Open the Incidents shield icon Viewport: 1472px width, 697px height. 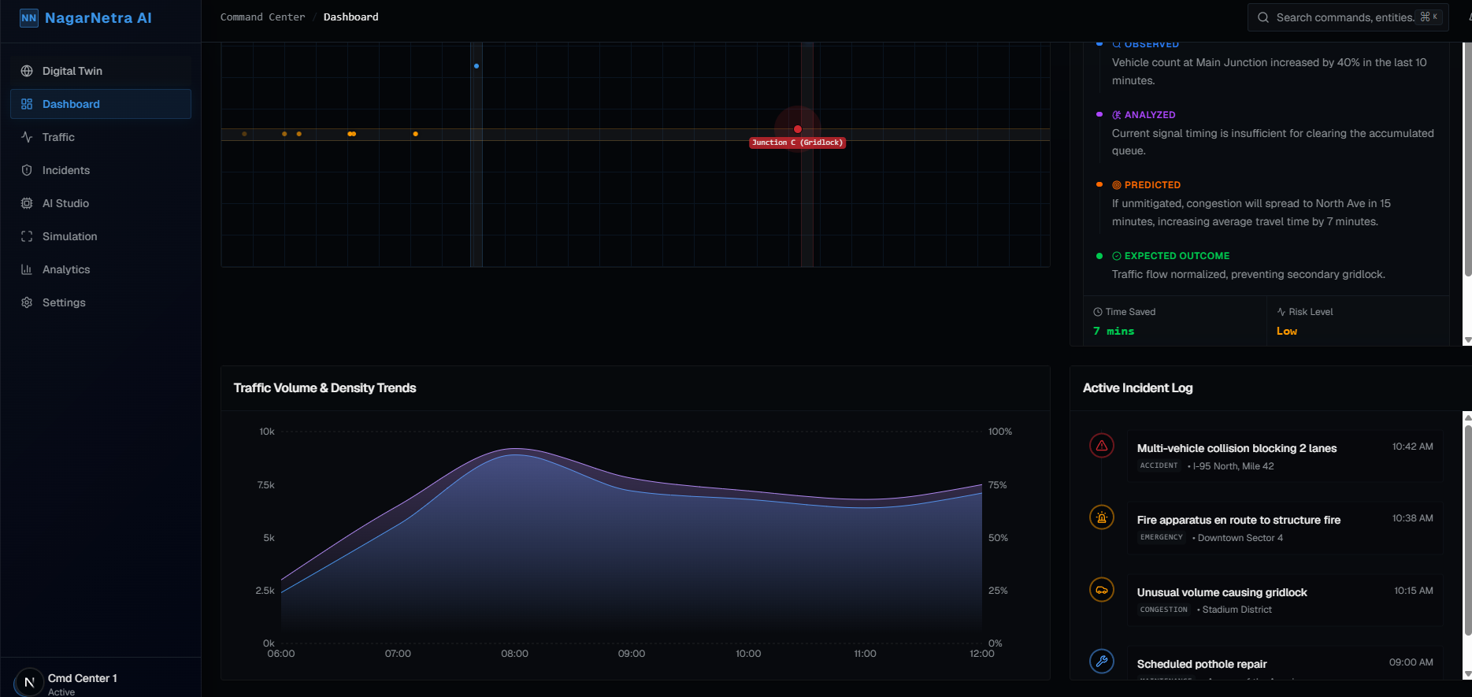27,170
